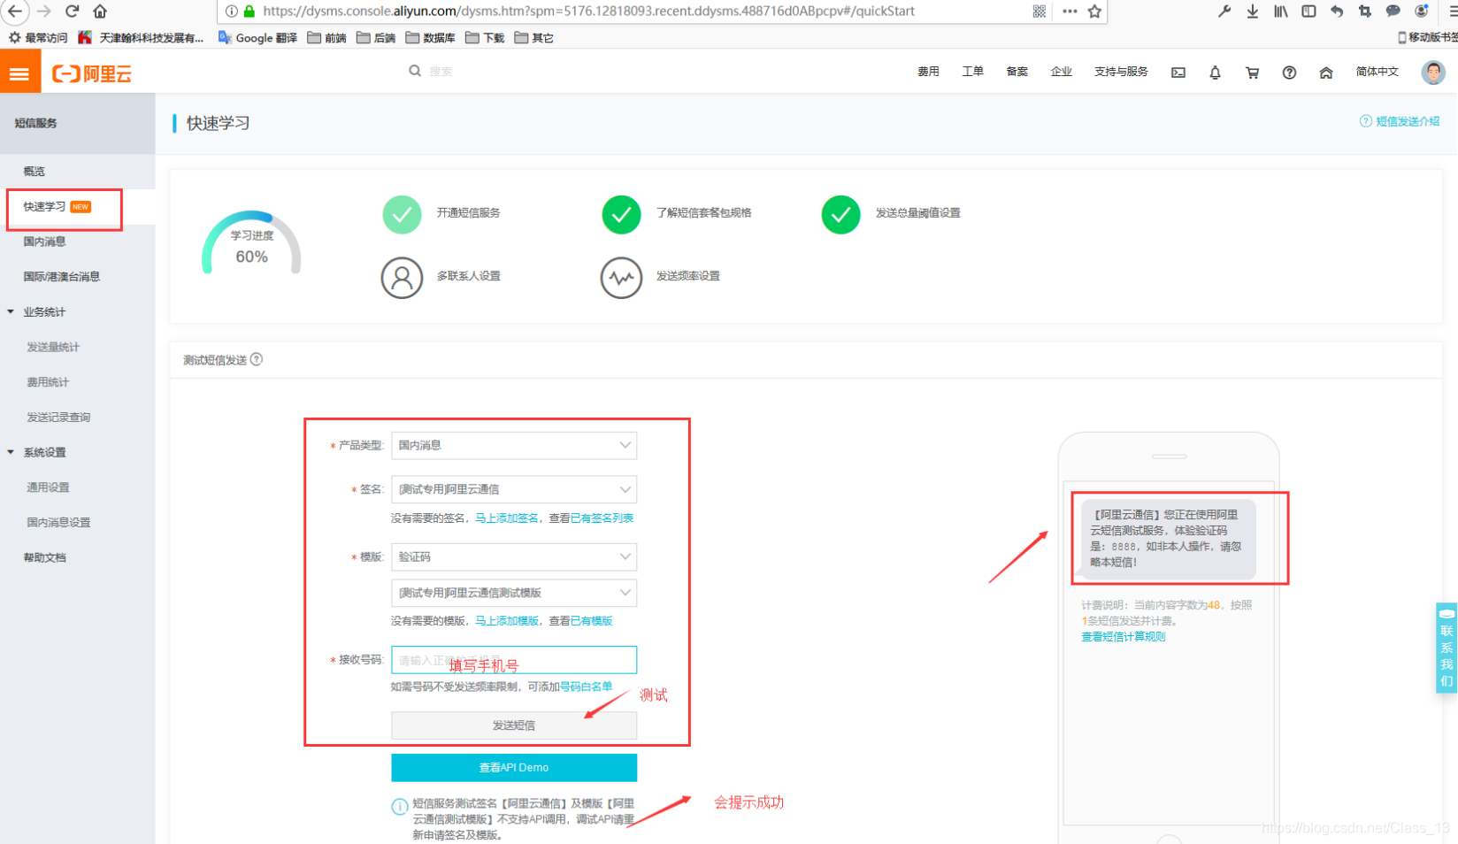
Task: Open the 简体中文 language selector
Action: (1377, 72)
